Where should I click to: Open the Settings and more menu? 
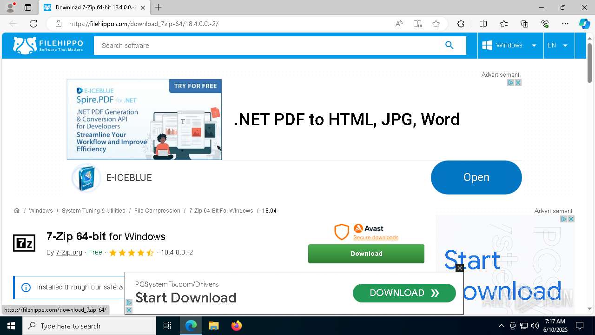click(x=565, y=24)
